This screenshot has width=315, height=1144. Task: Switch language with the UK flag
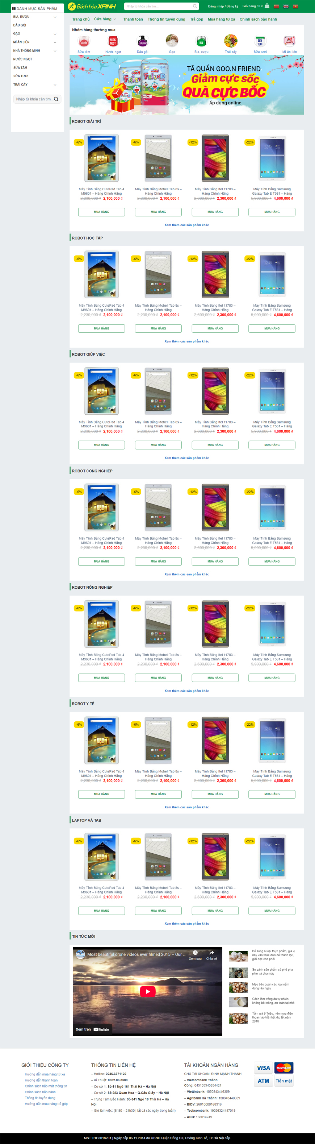coord(286,6)
